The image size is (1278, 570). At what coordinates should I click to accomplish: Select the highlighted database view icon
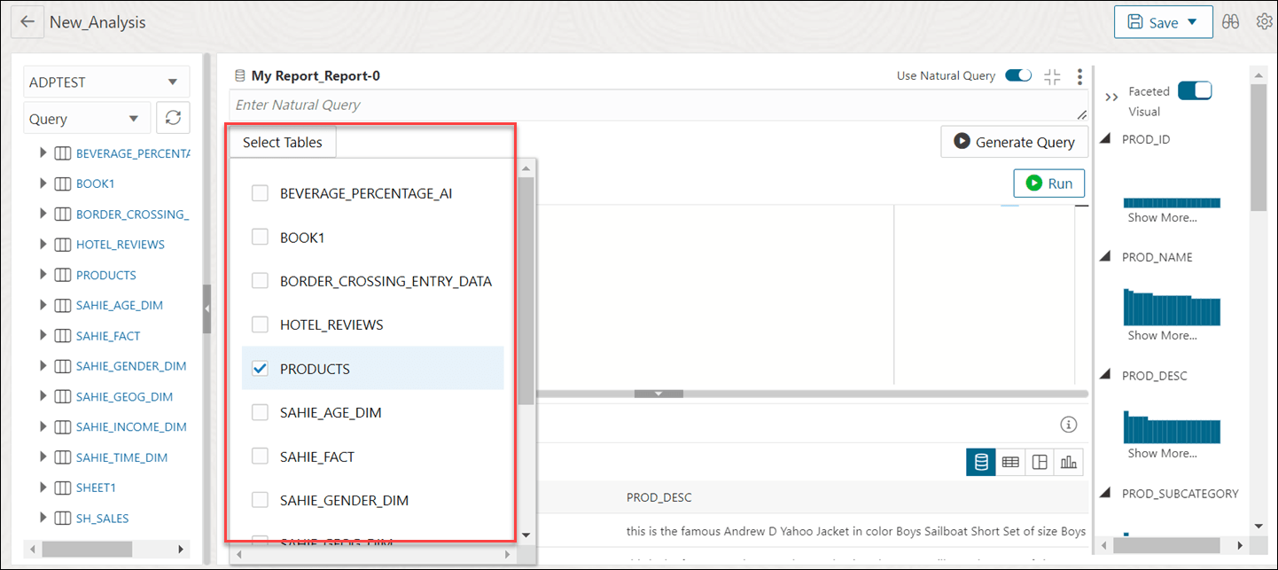tap(980, 462)
